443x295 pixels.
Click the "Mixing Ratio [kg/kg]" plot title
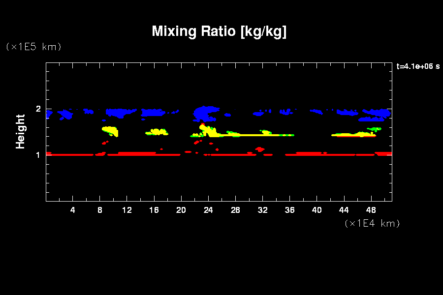pyautogui.click(x=219, y=31)
